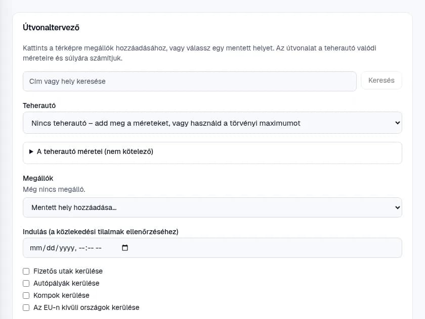This screenshot has width=425, height=319.
Task: Open the Teherautó selection dropdown
Action: (212, 123)
